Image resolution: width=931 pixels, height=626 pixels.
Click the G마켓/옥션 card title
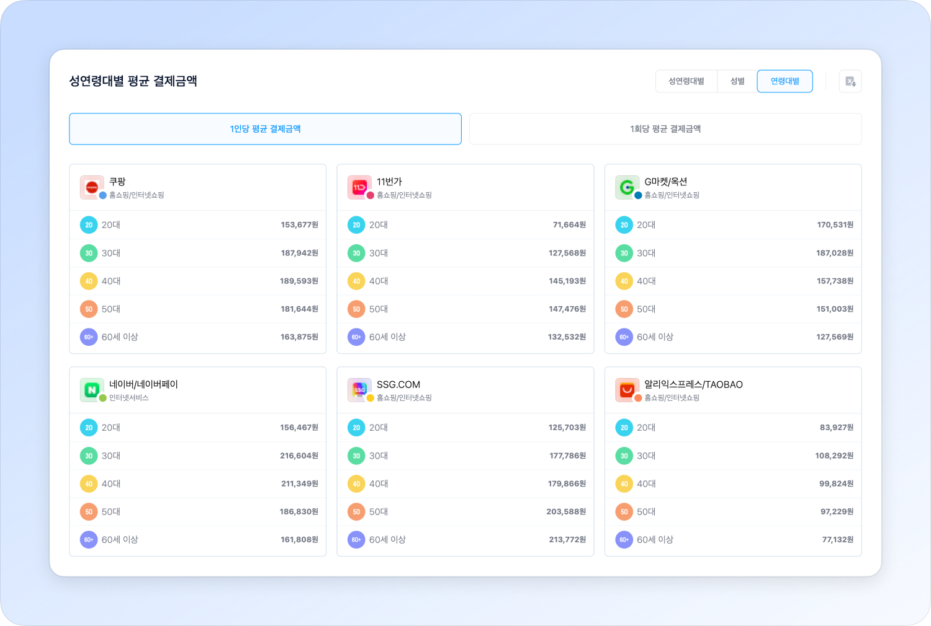[x=665, y=182]
